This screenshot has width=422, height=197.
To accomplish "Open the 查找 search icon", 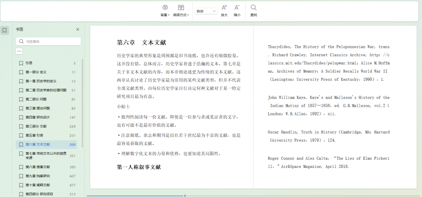I will pyautogui.click(x=253, y=7).
